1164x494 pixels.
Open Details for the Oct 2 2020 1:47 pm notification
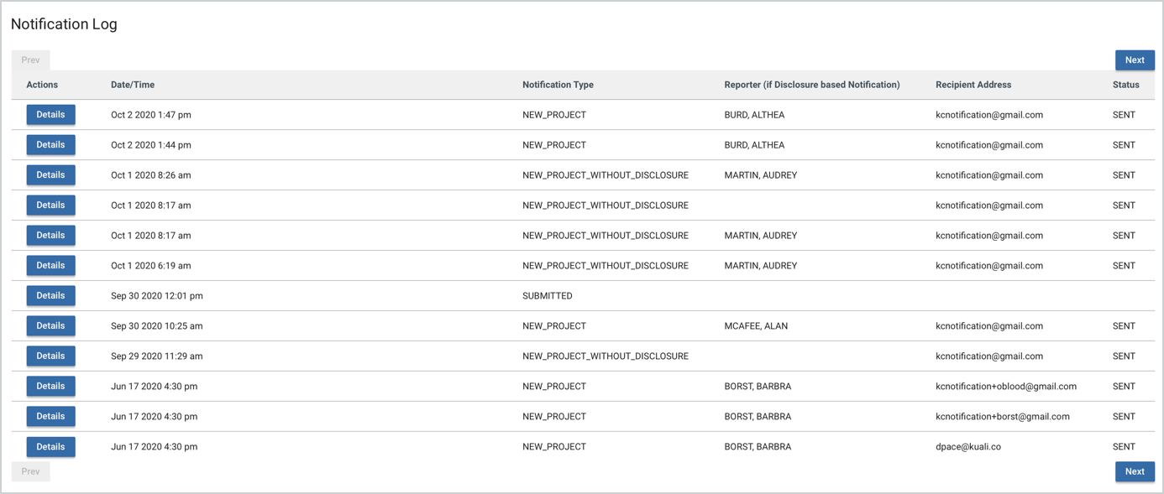point(50,114)
